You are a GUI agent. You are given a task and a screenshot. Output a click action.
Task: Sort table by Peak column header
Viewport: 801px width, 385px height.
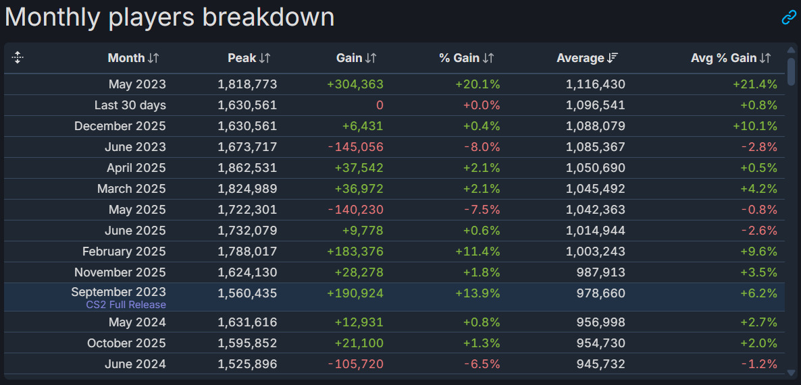[x=242, y=58]
